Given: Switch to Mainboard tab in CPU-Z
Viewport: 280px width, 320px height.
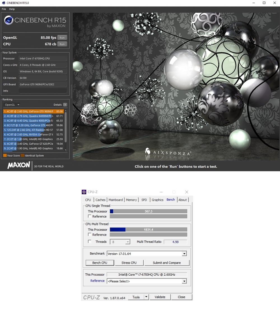Looking at the screenshot, I should [116, 200].
